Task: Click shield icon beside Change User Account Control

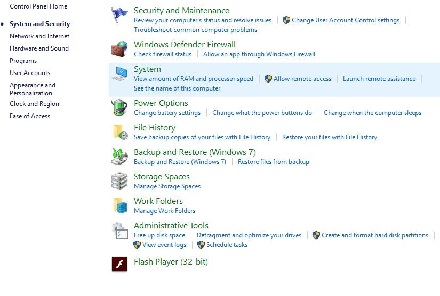Action: 286,20
